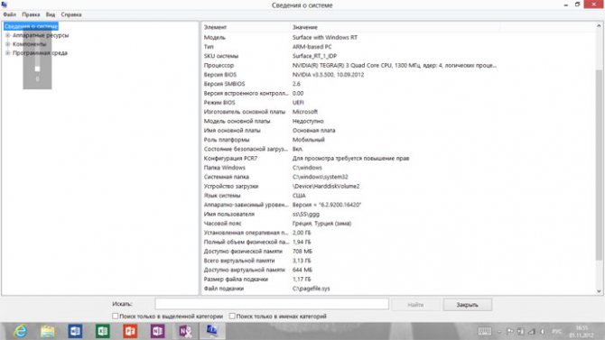
Task: Select the Папка Windows row
Action: click(398, 168)
